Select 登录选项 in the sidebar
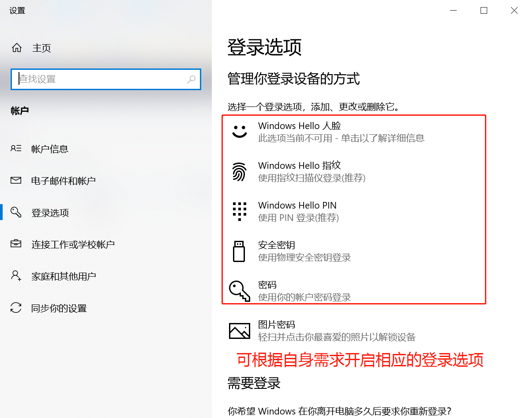Screen dimensions: 526x418 [x=50, y=213]
